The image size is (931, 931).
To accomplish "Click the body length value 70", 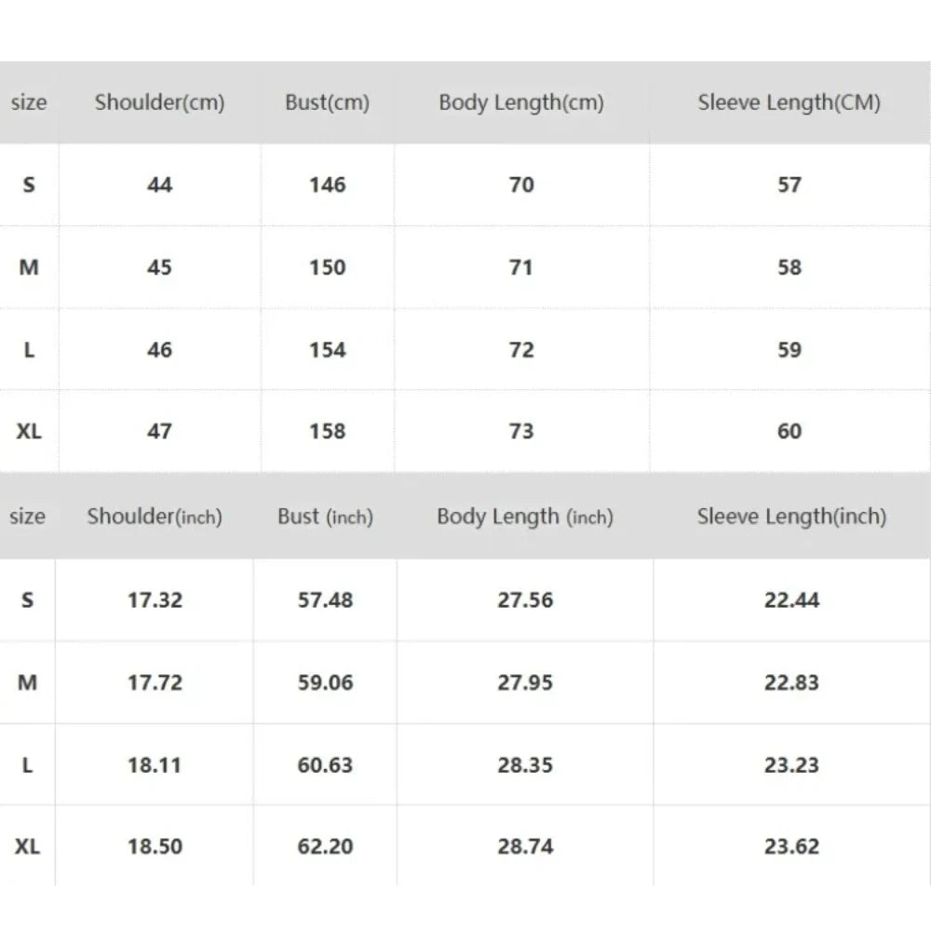I will [521, 185].
